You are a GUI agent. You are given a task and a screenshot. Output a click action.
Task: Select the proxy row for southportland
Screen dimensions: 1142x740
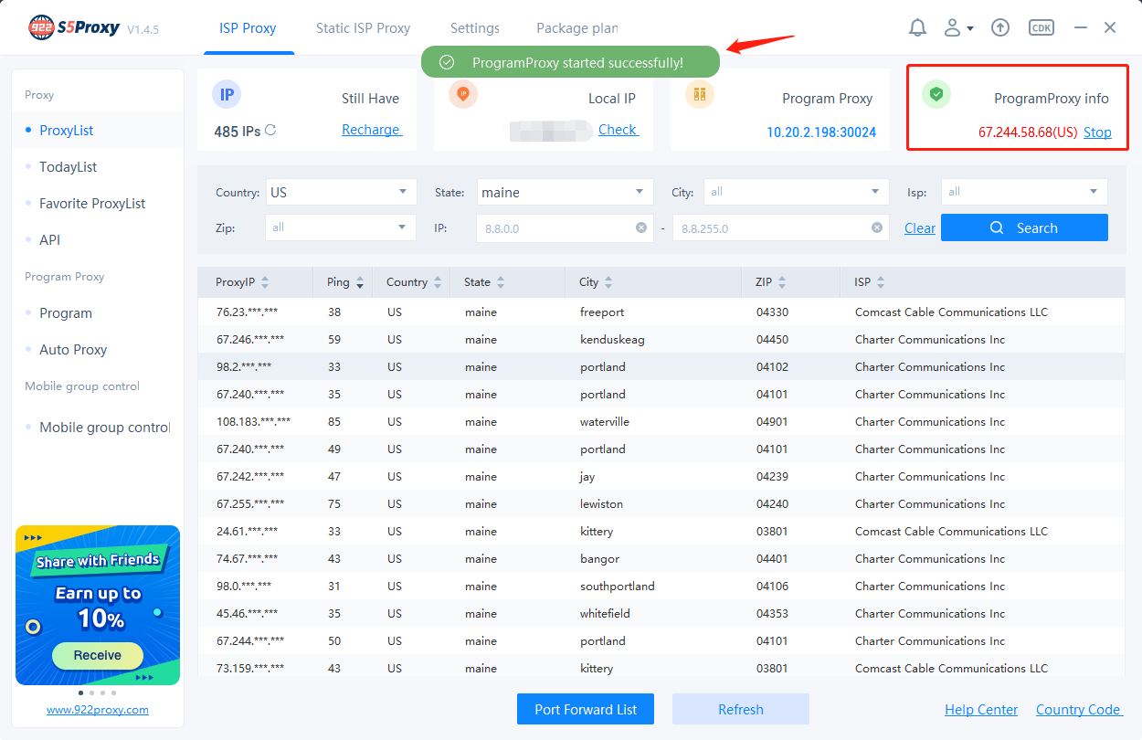tap(661, 587)
